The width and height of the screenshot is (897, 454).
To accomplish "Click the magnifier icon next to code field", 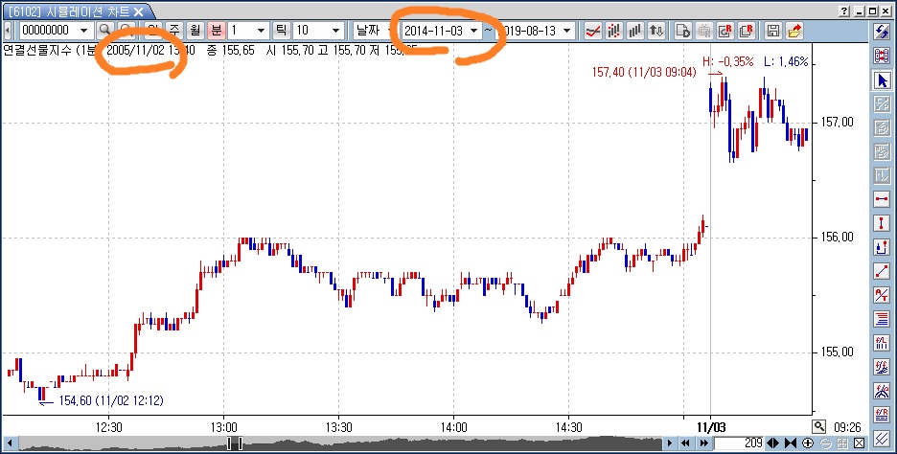I will click(x=104, y=30).
